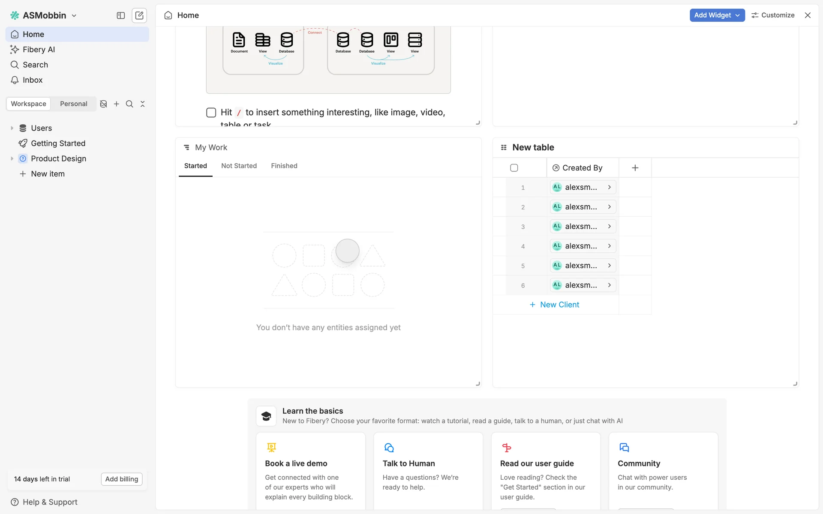Open Fibery AI sparkle icon

pos(15,50)
